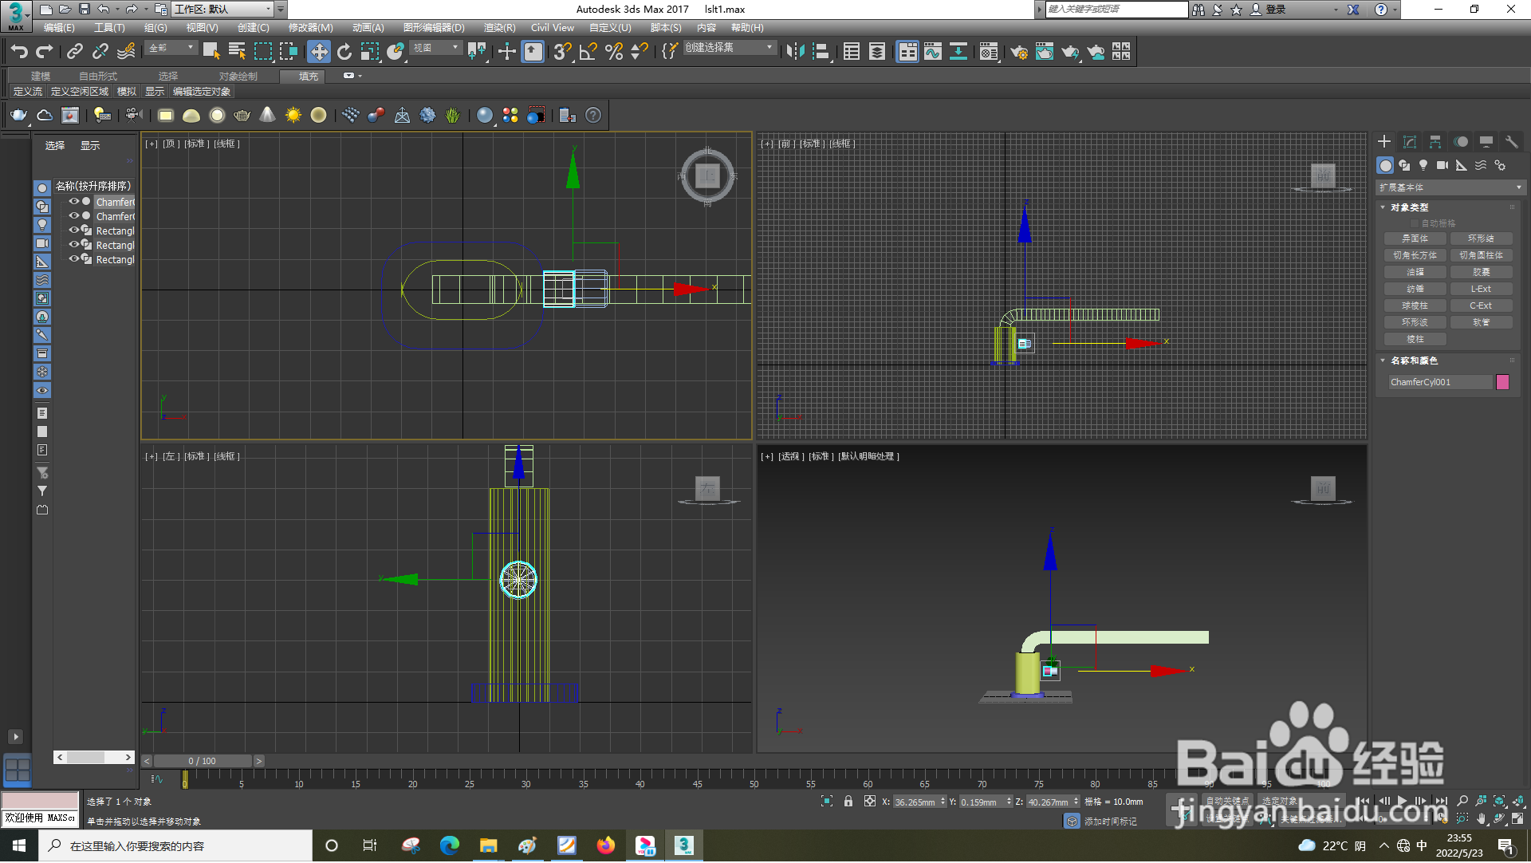Select the Rotate tool

pyautogui.click(x=344, y=52)
